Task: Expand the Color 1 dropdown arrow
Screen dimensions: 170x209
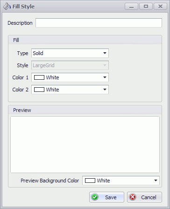Action: [105, 77]
